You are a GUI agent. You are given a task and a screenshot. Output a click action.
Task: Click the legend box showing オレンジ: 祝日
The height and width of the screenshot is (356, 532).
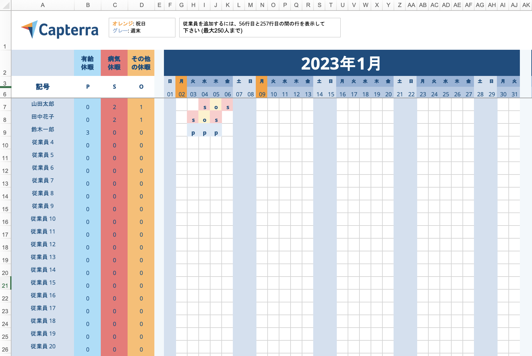click(x=142, y=27)
